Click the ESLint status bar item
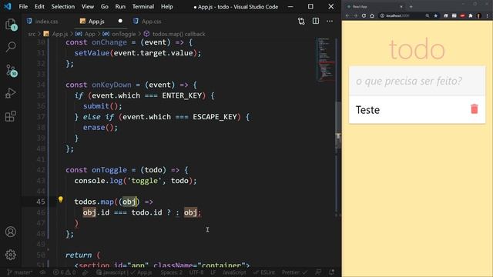Image resolution: width=493 pixels, height=277 pixels. click(264, 272)
